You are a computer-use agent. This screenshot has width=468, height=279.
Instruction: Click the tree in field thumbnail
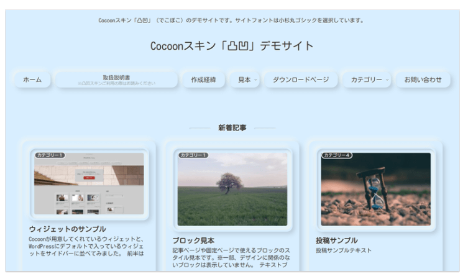232,190
